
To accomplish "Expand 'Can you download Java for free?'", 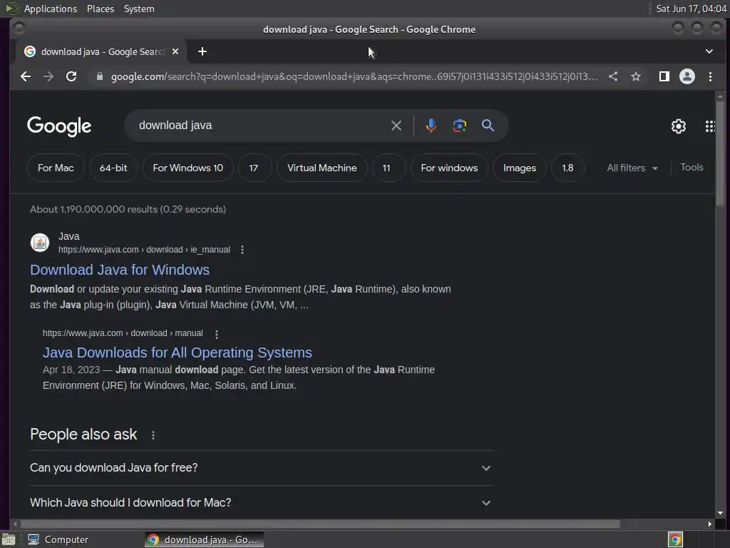I will click(261, 468).
